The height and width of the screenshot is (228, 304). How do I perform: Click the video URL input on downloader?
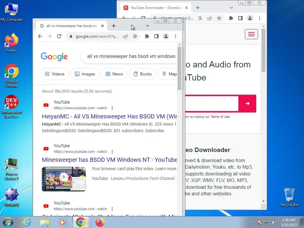click(212, 104)
